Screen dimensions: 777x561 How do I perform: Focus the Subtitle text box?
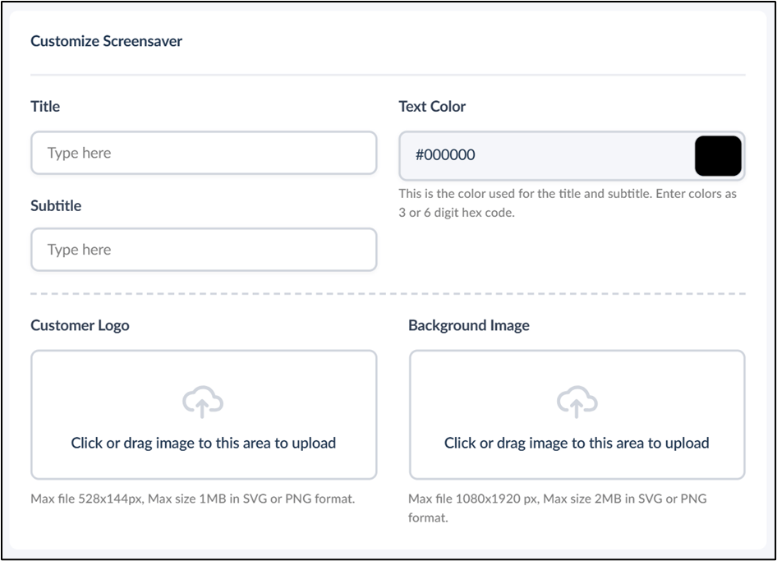click(204, 249)
